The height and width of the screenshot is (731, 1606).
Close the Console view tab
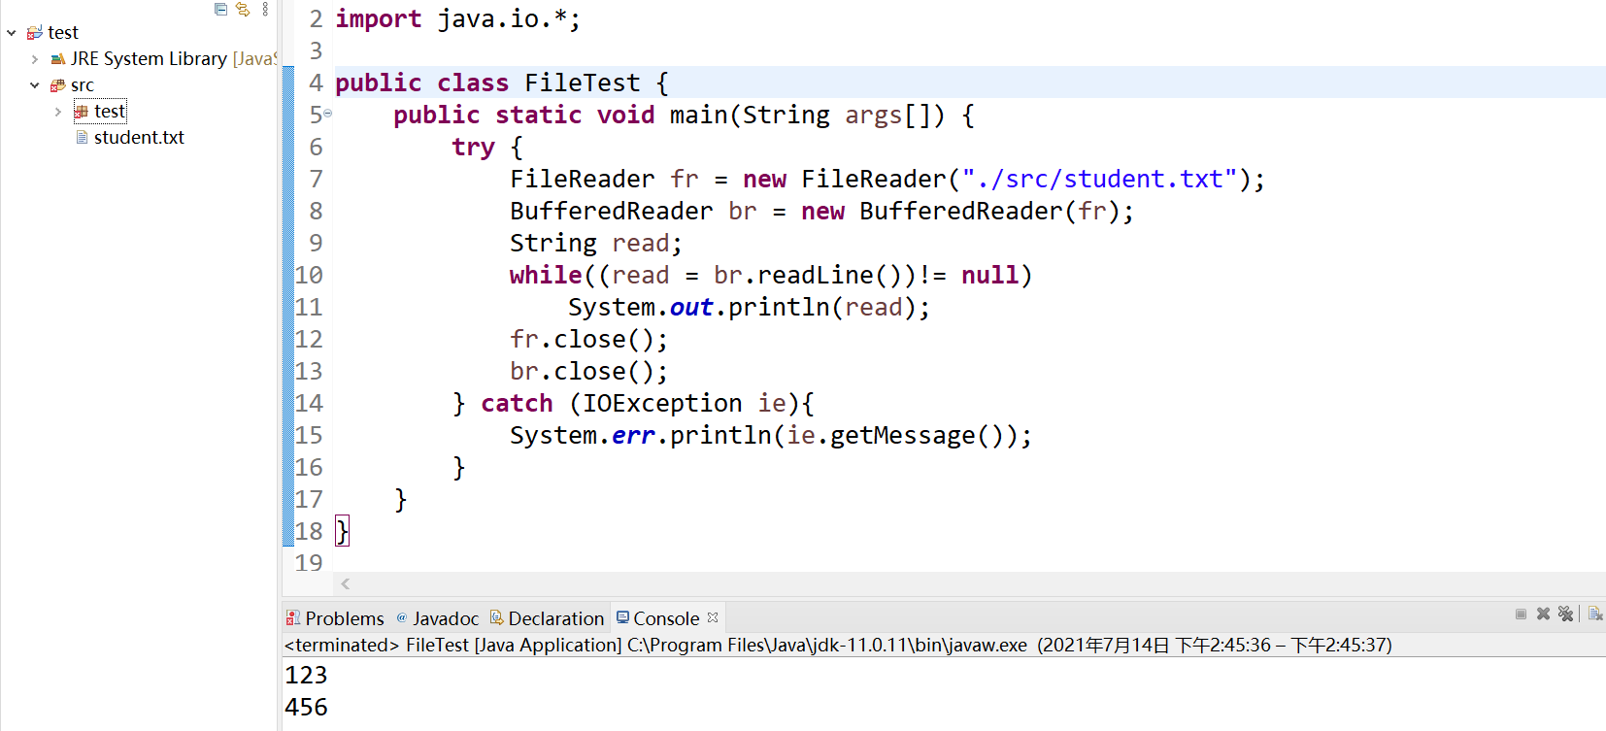[x=713, y=617]
